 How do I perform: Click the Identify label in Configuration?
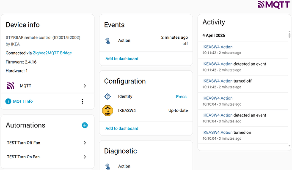click(x=125, y=96)
